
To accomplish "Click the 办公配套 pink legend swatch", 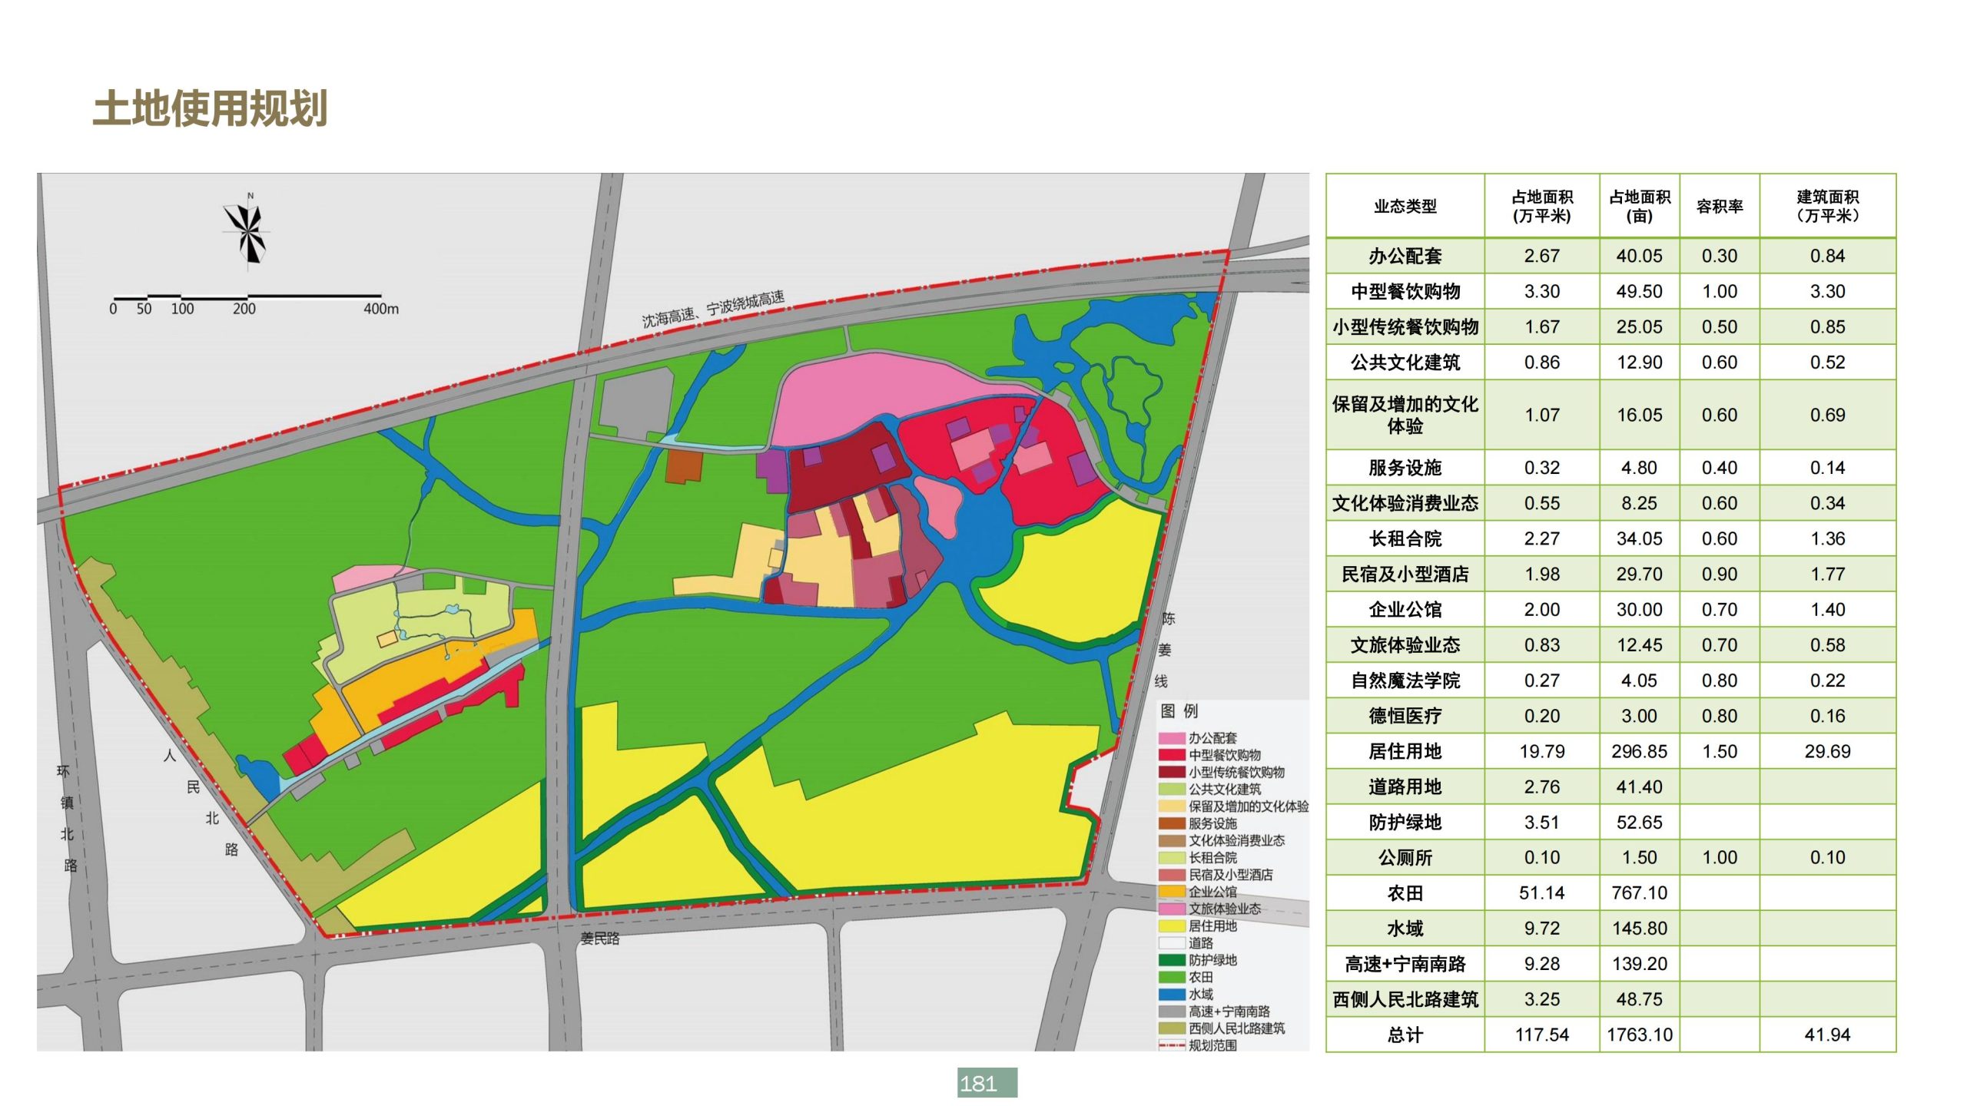I will [1172, 738].
